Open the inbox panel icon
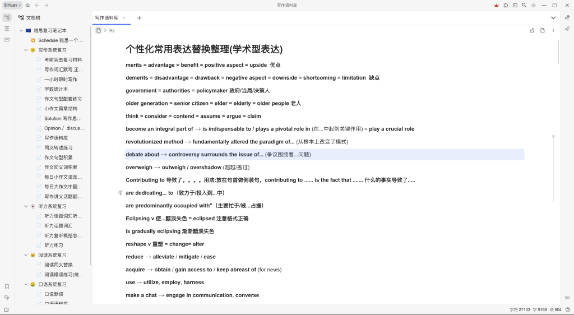Viewport: 574px width, 315px height. click(x=7, y=40)
